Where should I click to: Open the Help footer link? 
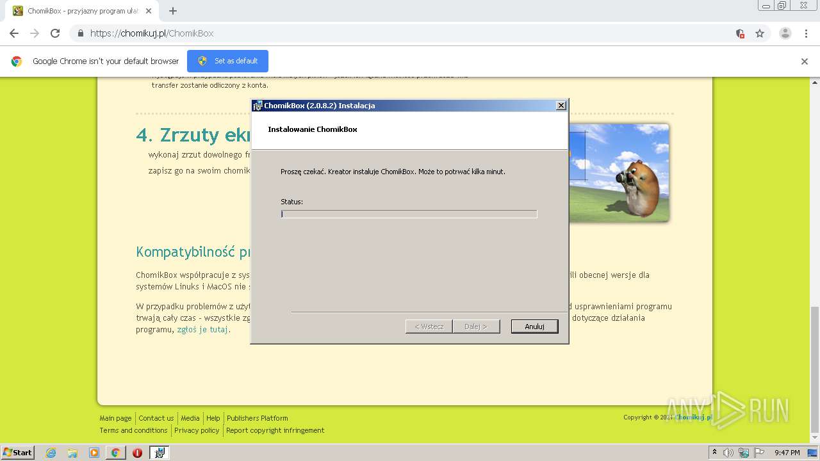tap(213, 418)
